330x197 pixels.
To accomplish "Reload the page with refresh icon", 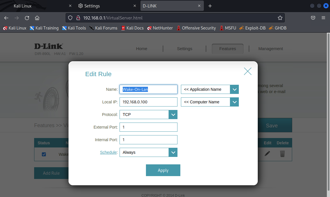I will click(x=27, y=18).
